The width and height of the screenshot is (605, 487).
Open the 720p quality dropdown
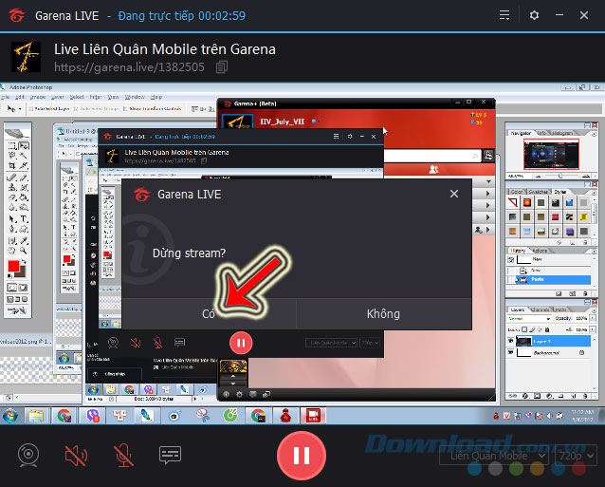(x=575, y=456)
